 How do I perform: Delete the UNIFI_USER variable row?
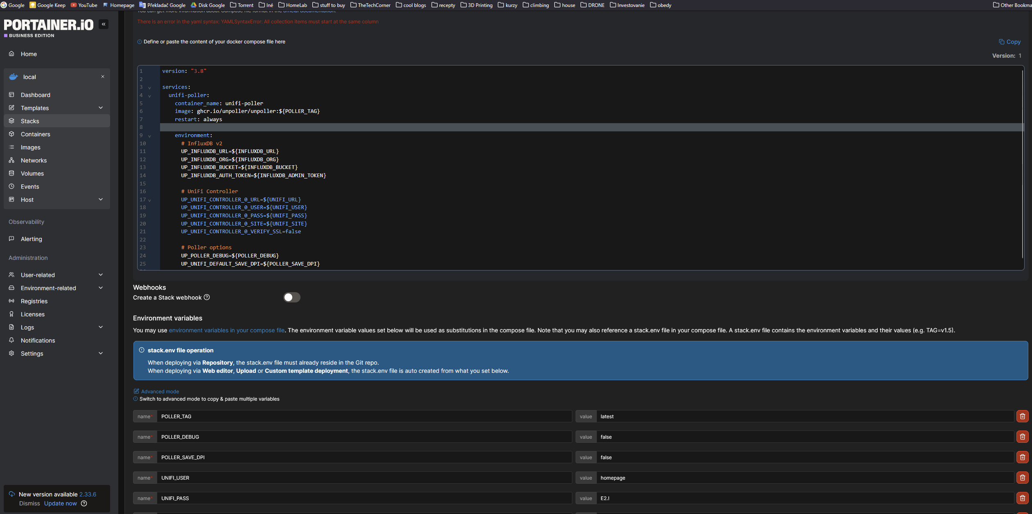click(x=1022, y=478)
